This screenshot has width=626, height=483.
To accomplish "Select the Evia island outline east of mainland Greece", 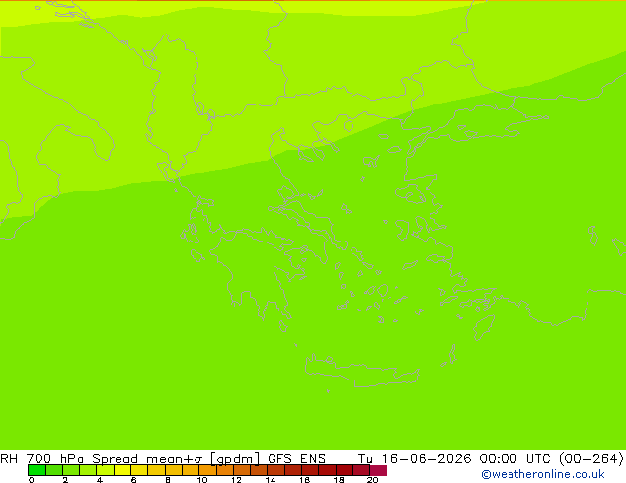I will pos(307,223).
